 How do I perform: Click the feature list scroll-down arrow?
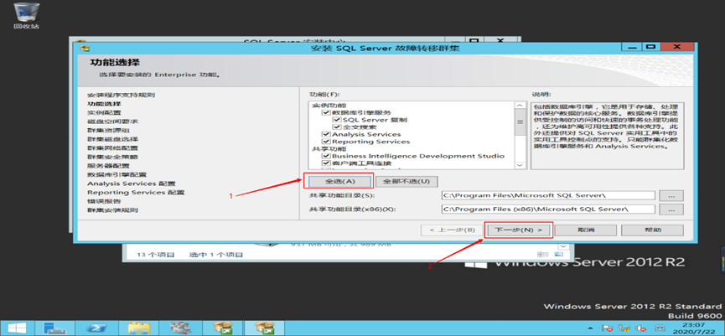click(x=520, y=165)
